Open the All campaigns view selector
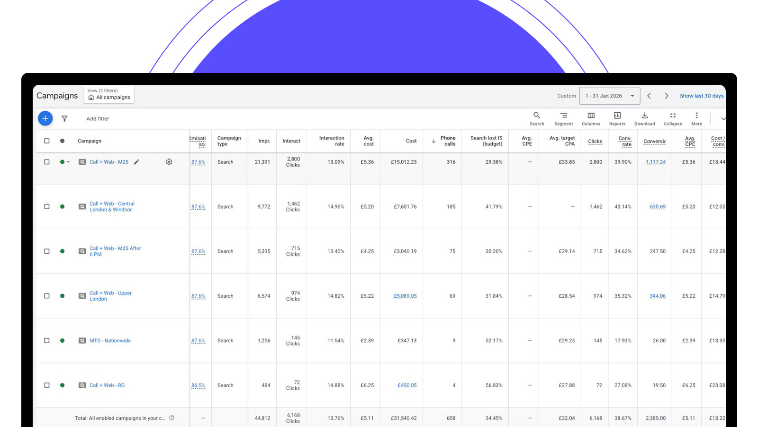The image size is (758, 427). [x=109, y=94]
